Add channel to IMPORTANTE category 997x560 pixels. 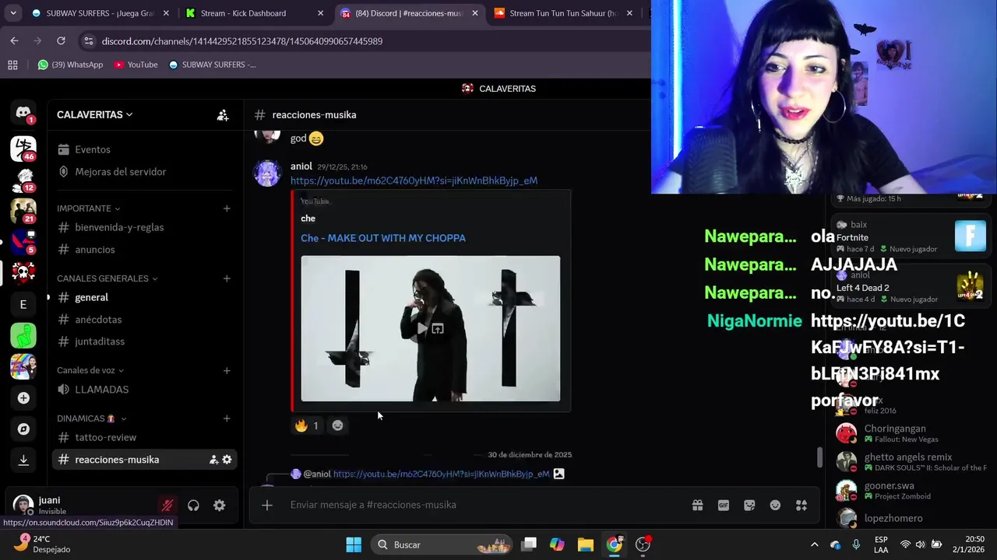pyautogui.click(x=227, y=208)
